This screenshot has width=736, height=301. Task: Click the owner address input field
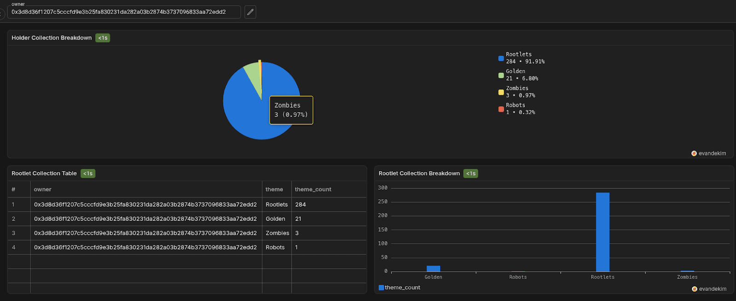click(x=124, y=12)
